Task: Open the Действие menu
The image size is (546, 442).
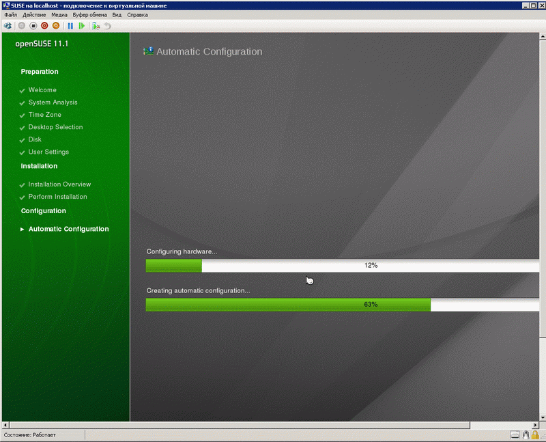Action: 34,15
